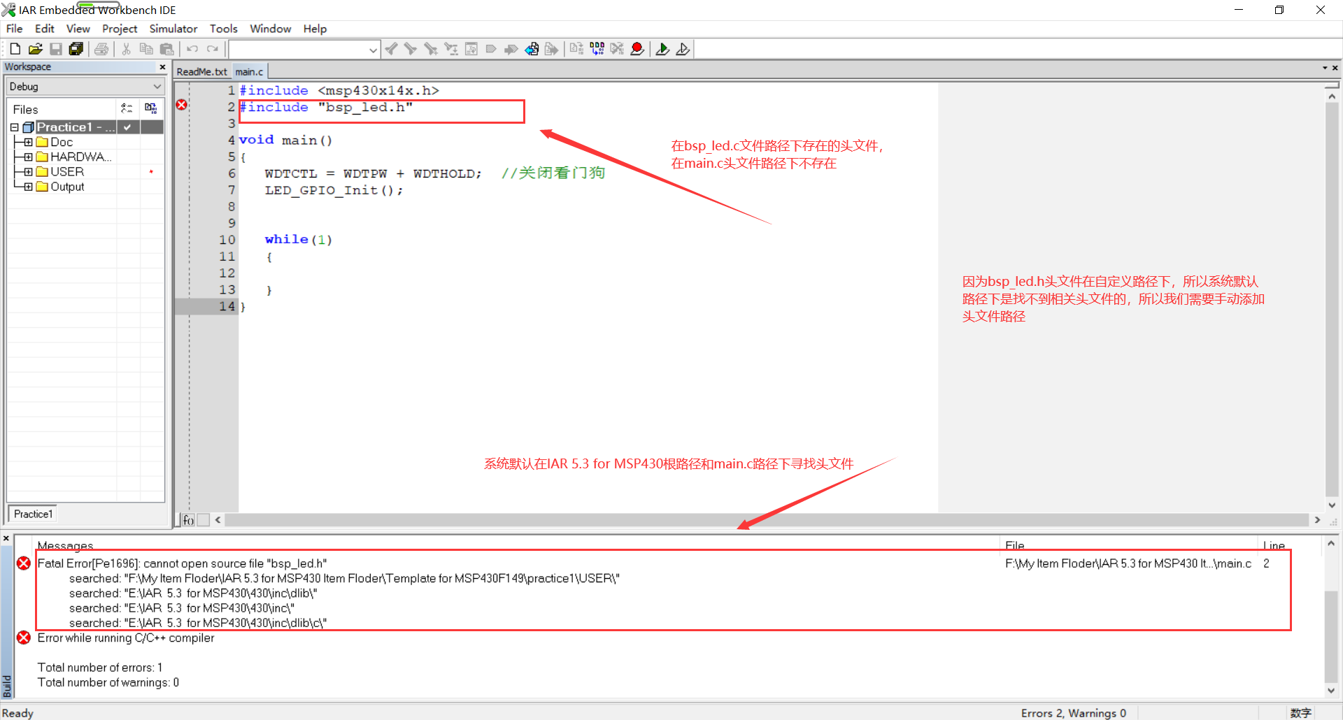Click the error icon beside line 2
1343x720 pixels.
pos(181,104)
